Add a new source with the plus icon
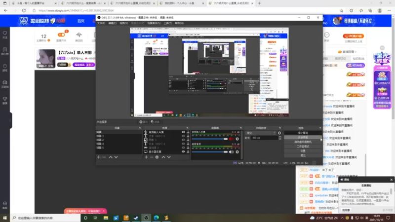The image size is (395, 222). click(x=146, y=157)
